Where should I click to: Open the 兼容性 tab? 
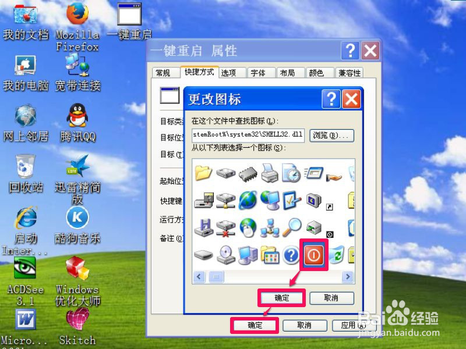349,73
